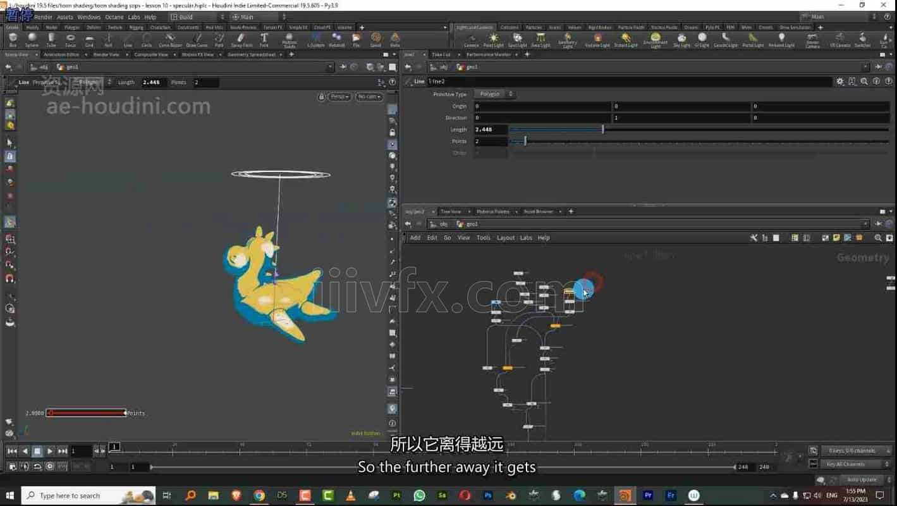Jump to the last frame
The height and width of the screenshot is (506, 897).
click(63, 451)
